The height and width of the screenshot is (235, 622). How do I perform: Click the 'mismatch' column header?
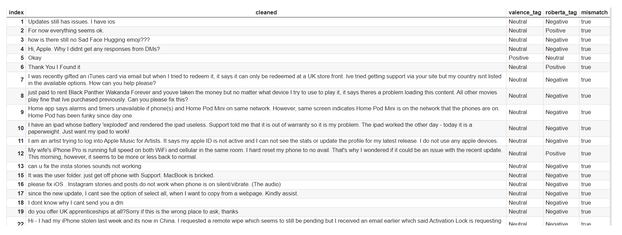tap(594, 13)
